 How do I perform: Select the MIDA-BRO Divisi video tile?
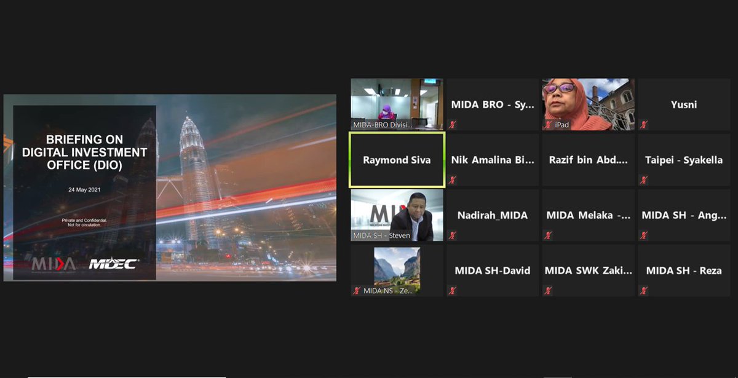coord(397,104)
